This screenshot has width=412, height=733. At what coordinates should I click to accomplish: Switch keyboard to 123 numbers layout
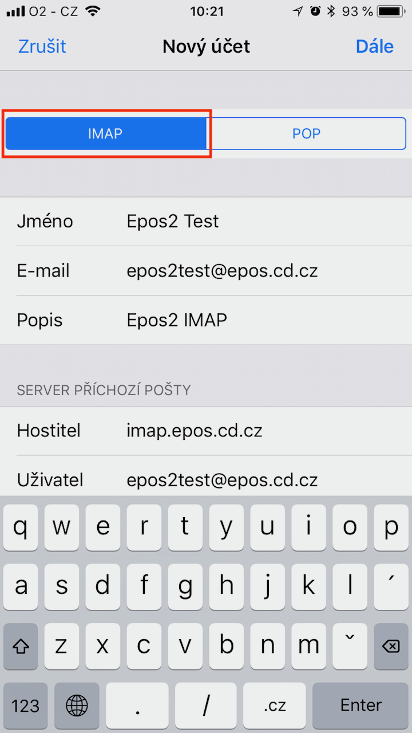click(26, 705)
